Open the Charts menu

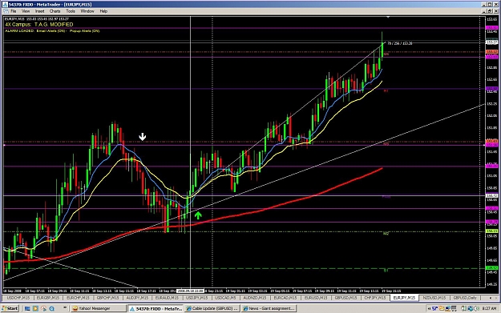(x=55, y=11)
